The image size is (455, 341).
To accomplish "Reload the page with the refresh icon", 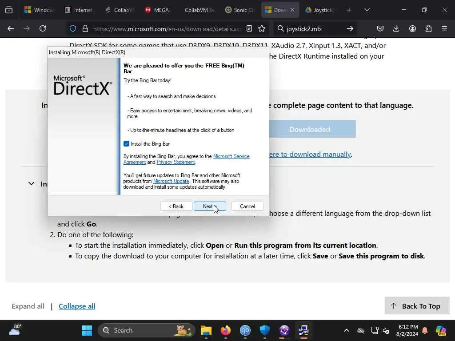I will click(43, 28).
